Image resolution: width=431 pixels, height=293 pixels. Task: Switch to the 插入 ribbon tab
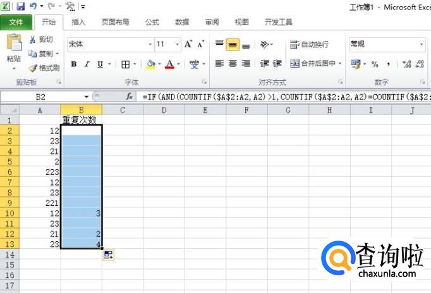tap(78, 22)
